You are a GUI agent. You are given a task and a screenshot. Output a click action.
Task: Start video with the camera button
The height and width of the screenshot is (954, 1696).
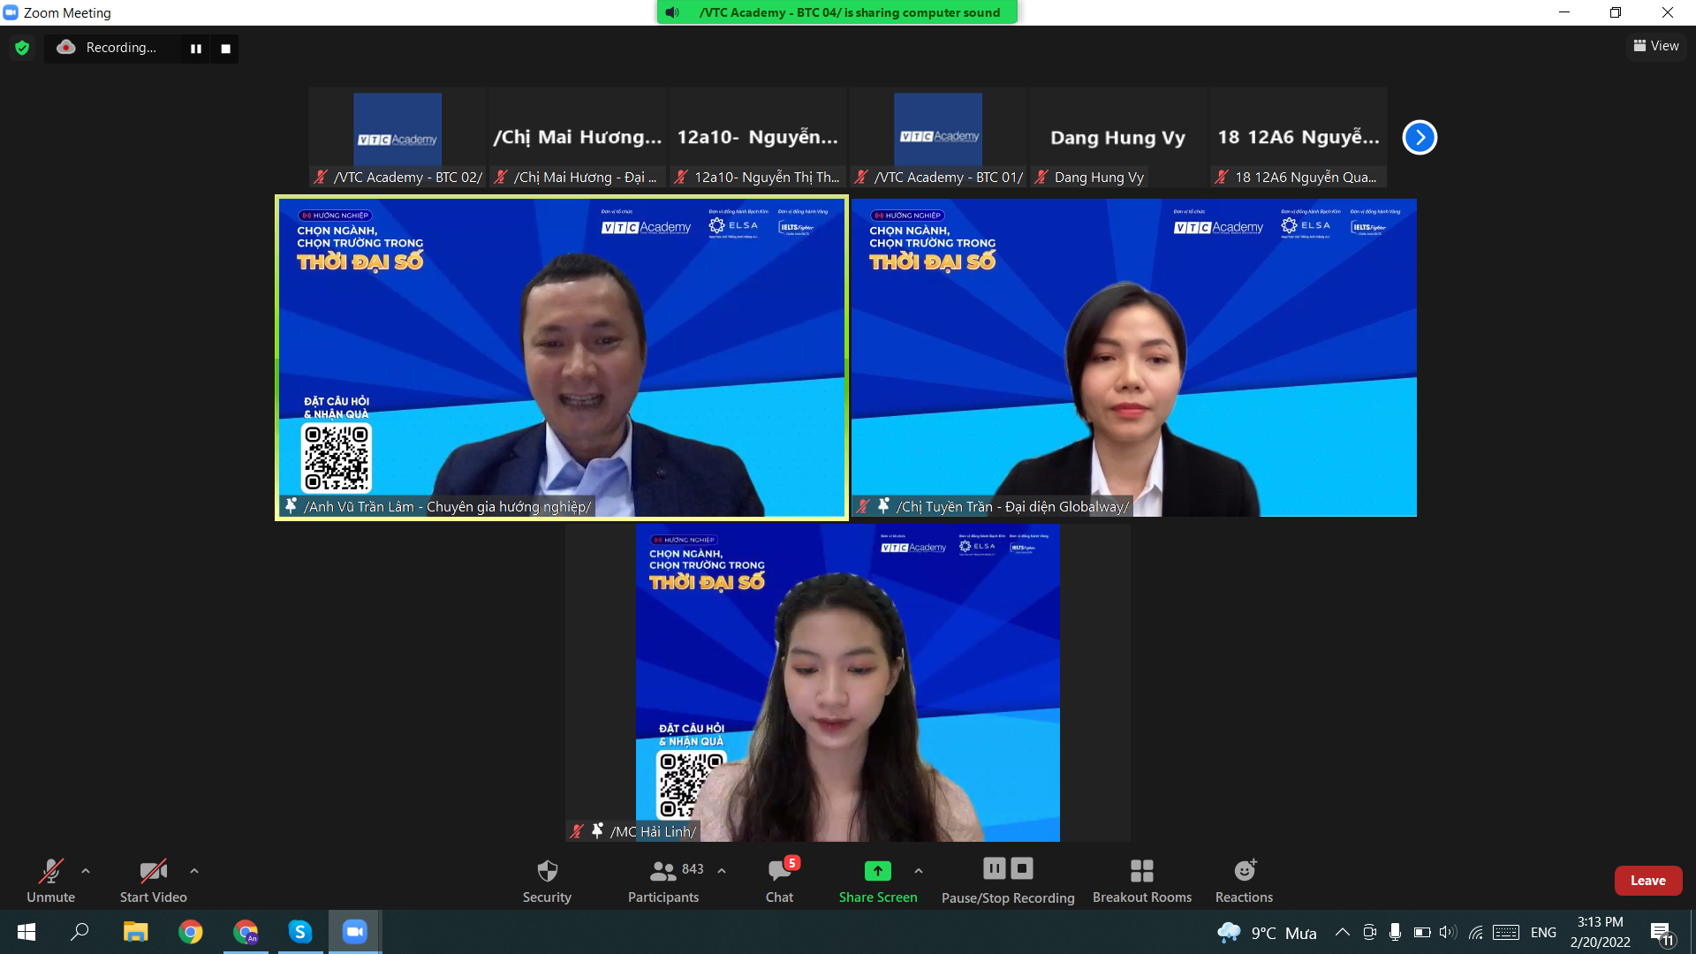click(x=153, y=881)
